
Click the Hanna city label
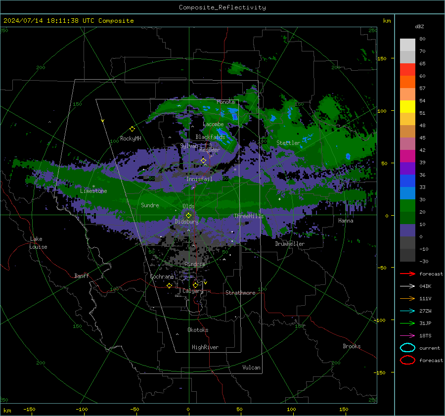[346, 221]
